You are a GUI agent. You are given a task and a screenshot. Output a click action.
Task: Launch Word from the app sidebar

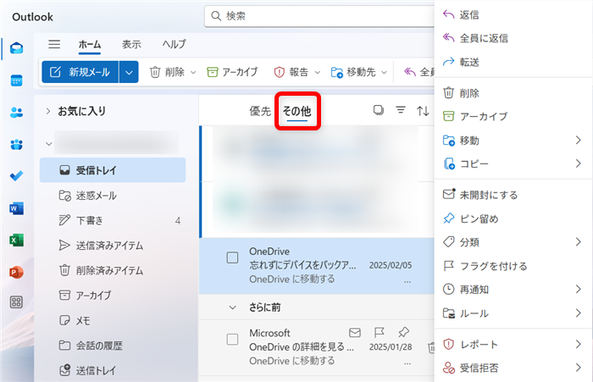click(x=16, y=208)
